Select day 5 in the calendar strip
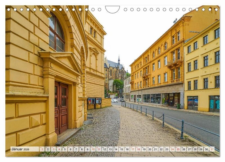Screen dimensions: 225x162 coord(65,149)
